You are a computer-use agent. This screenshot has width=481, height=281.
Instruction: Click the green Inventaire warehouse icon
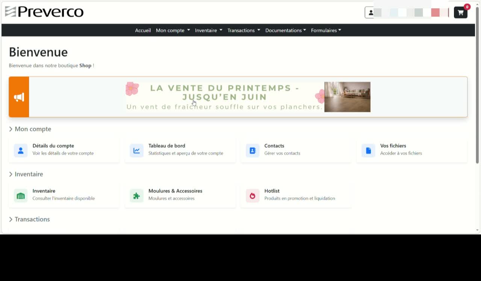pyautogui.click(x=21, y=196)
